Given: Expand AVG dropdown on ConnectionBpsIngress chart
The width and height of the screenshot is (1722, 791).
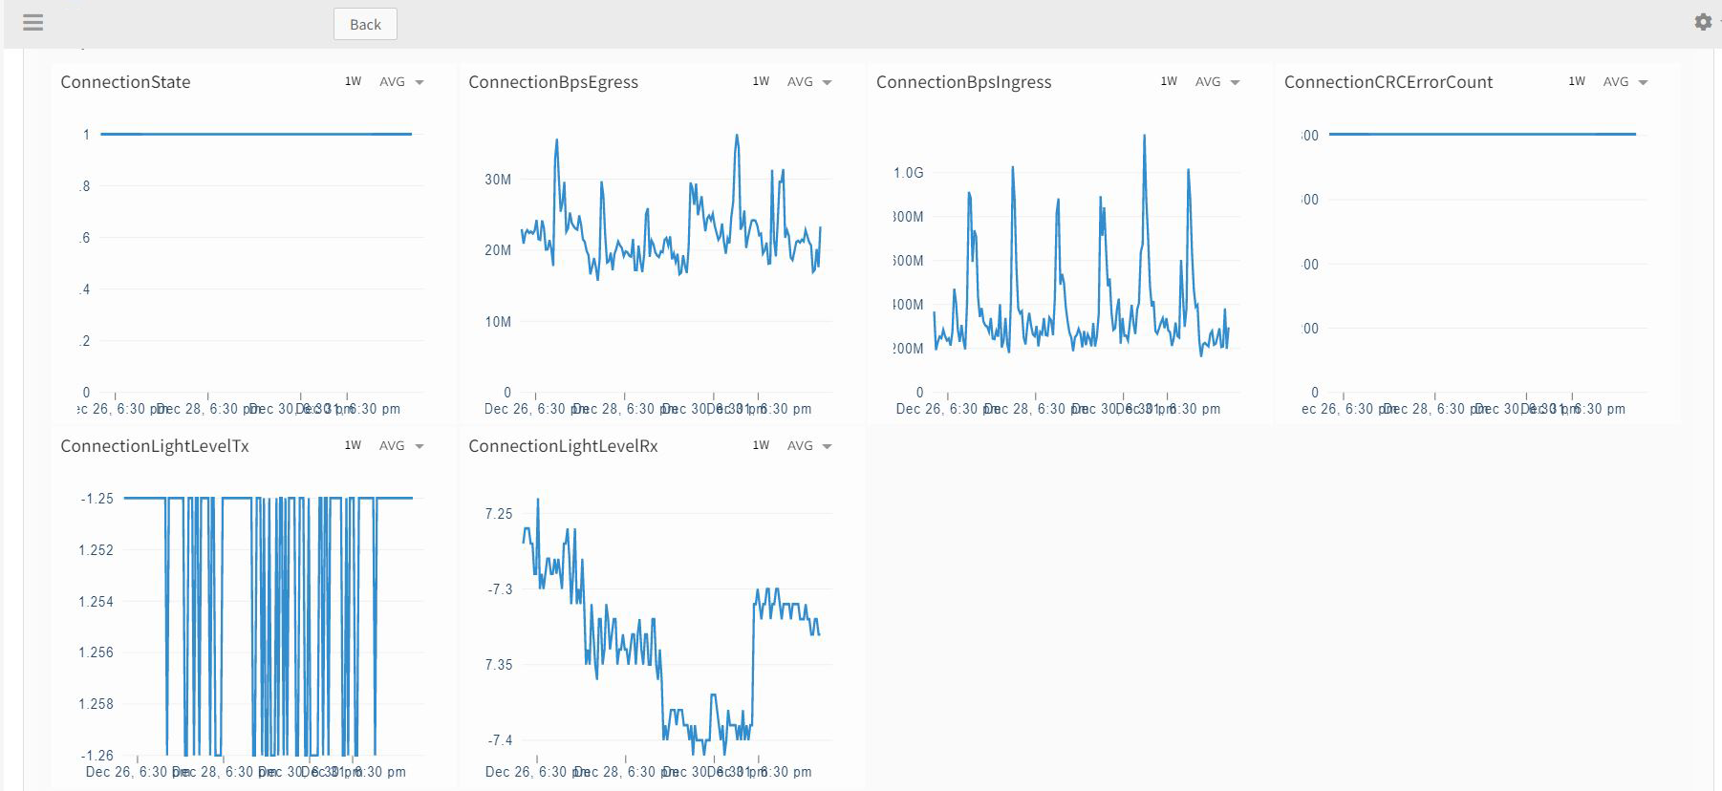Looking at the screenshot, I should pos(1217,82).
